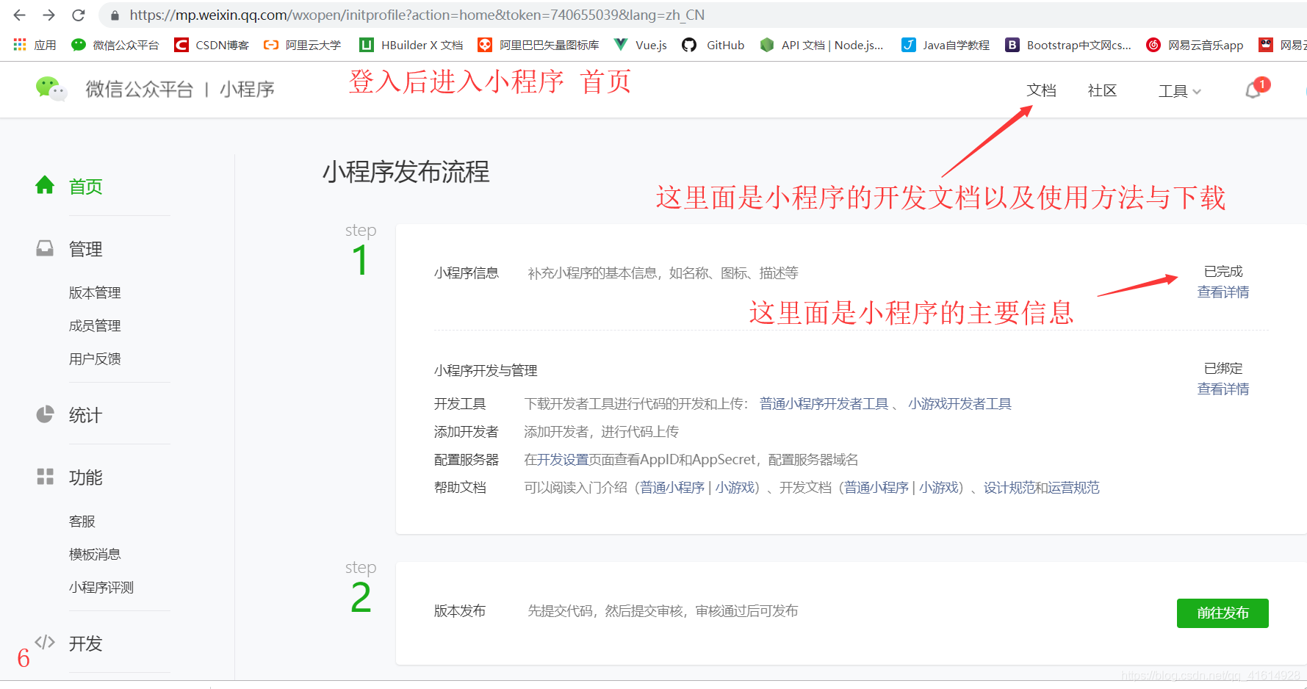
Task: Open 网易云音乐app bookmark
Action: tap(1195, 45)
